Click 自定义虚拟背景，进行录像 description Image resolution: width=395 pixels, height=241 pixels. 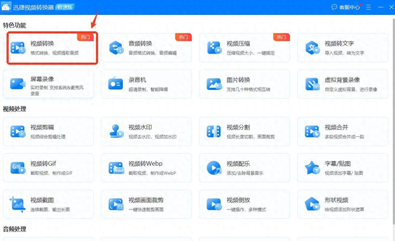pos(351,89)
